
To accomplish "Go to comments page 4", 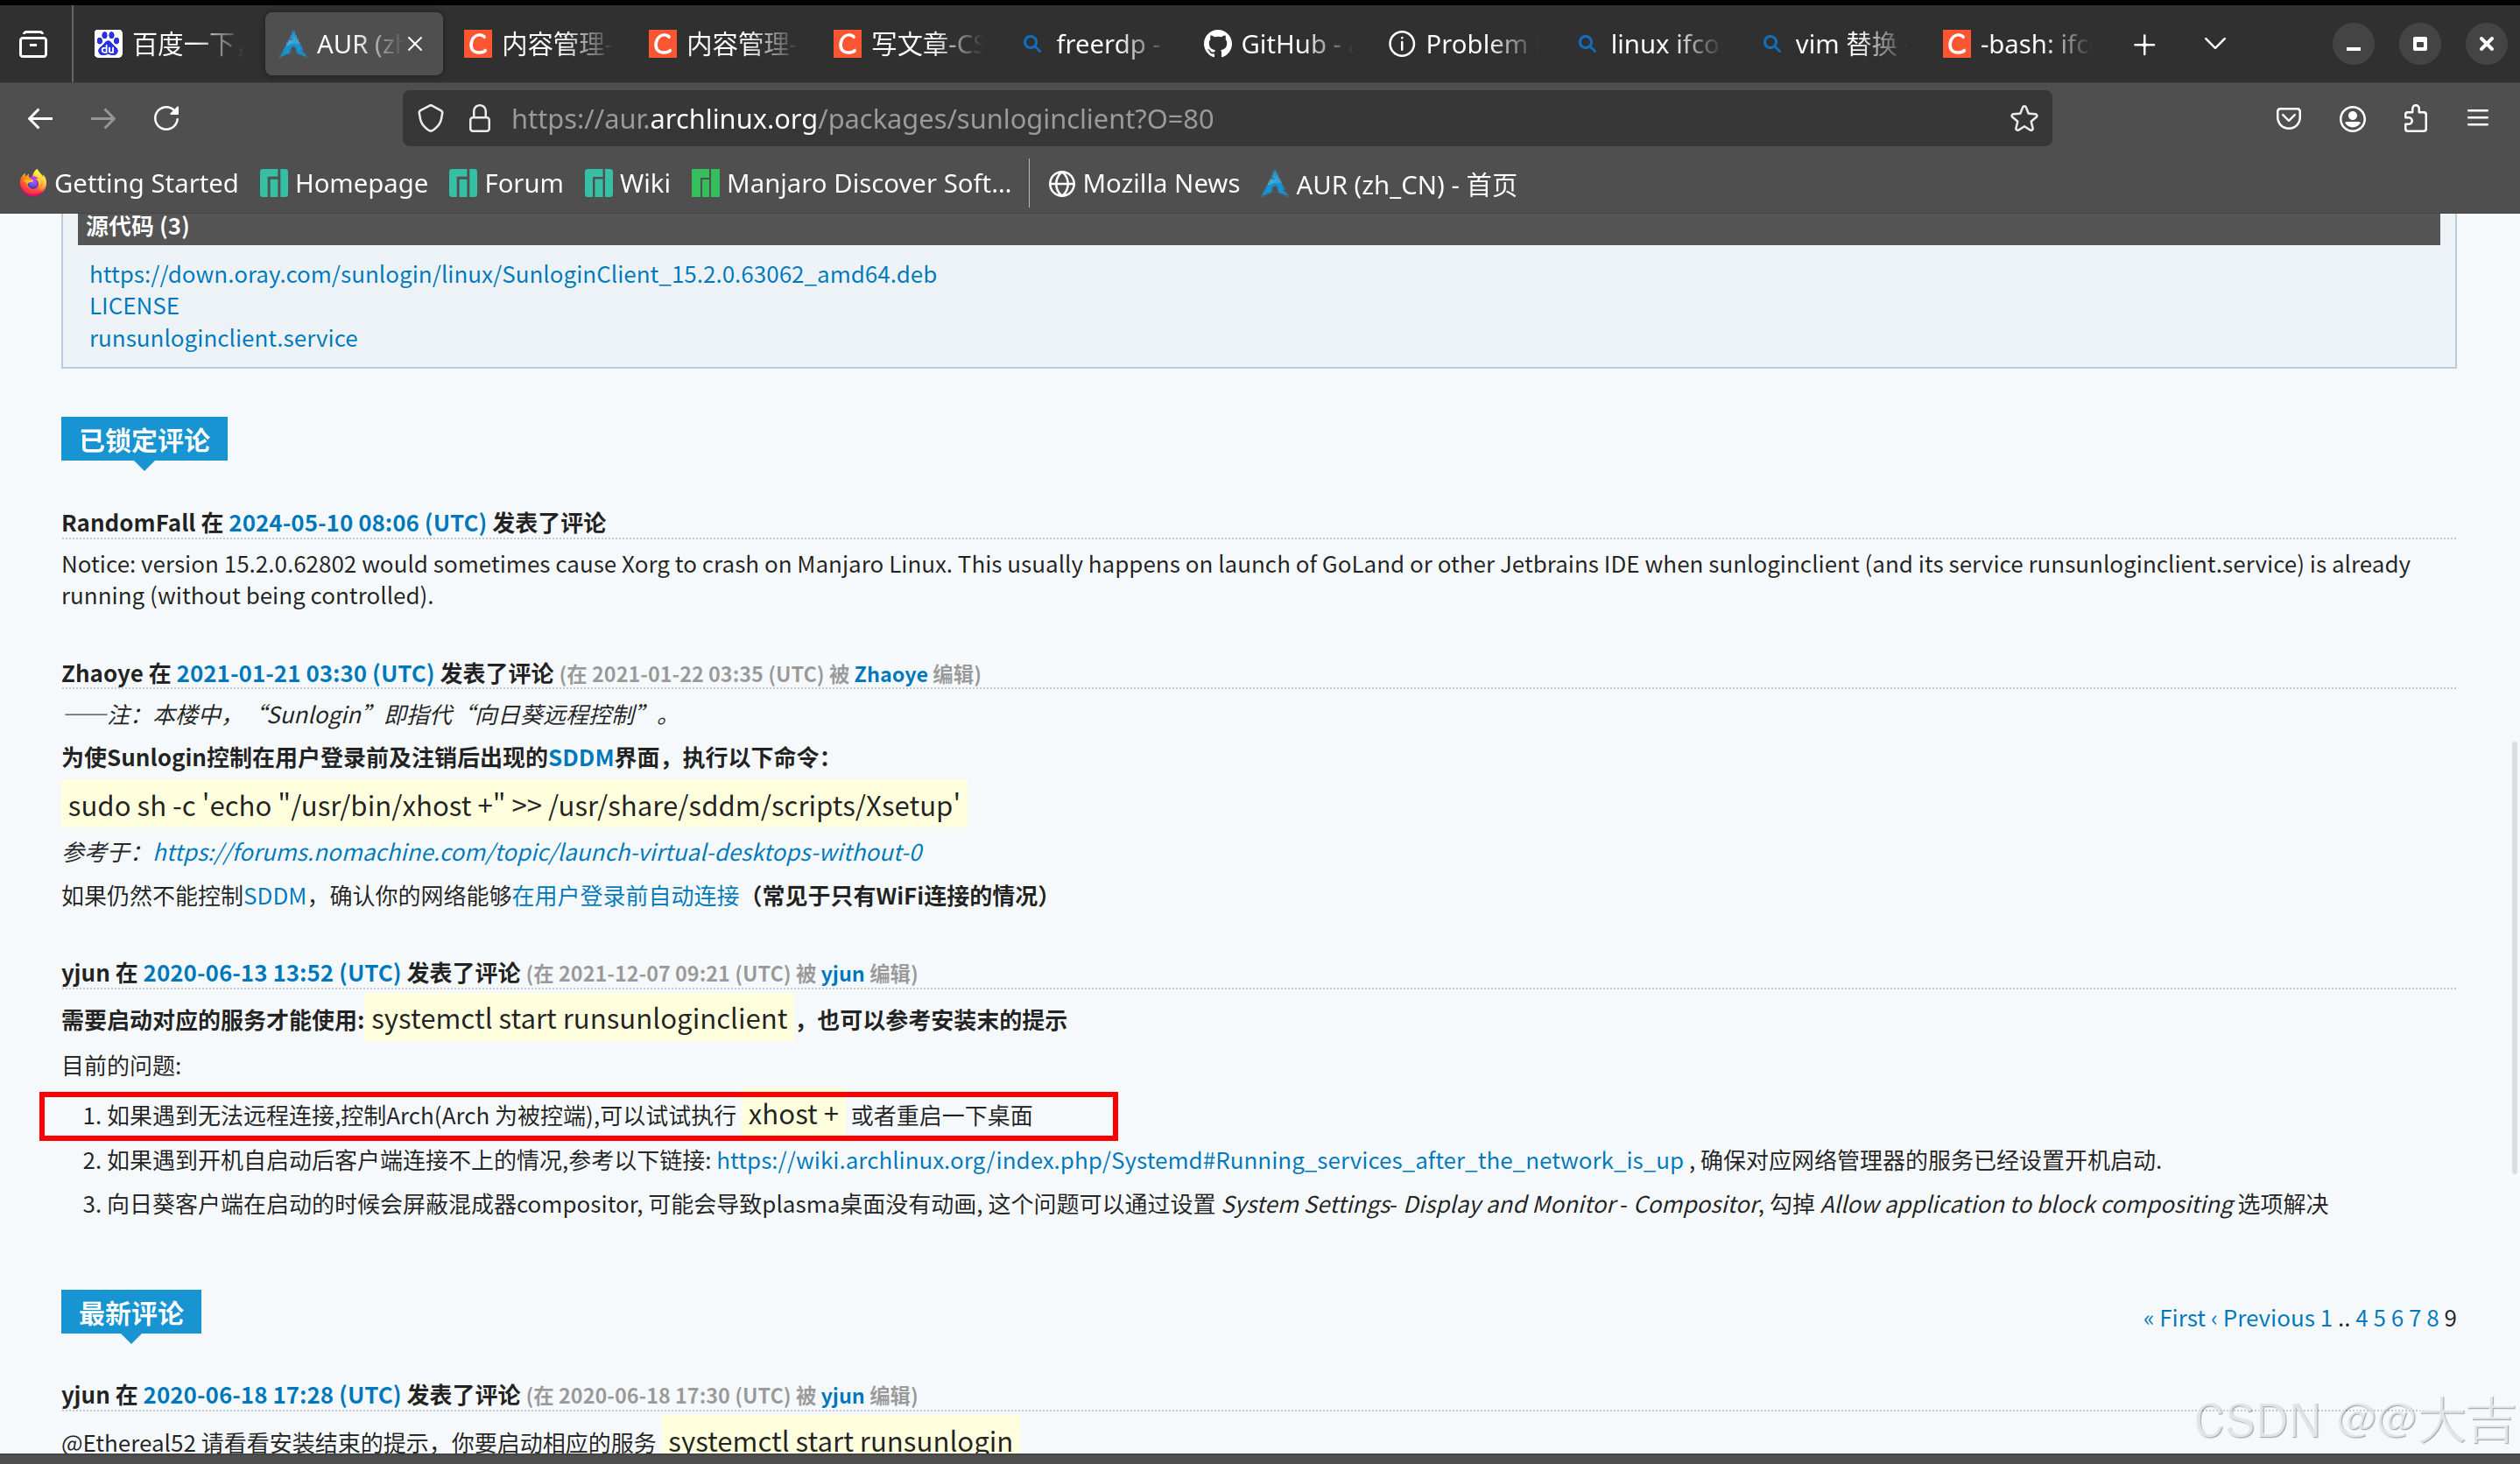I will pyautogui.click(x=2361, y=1317).
